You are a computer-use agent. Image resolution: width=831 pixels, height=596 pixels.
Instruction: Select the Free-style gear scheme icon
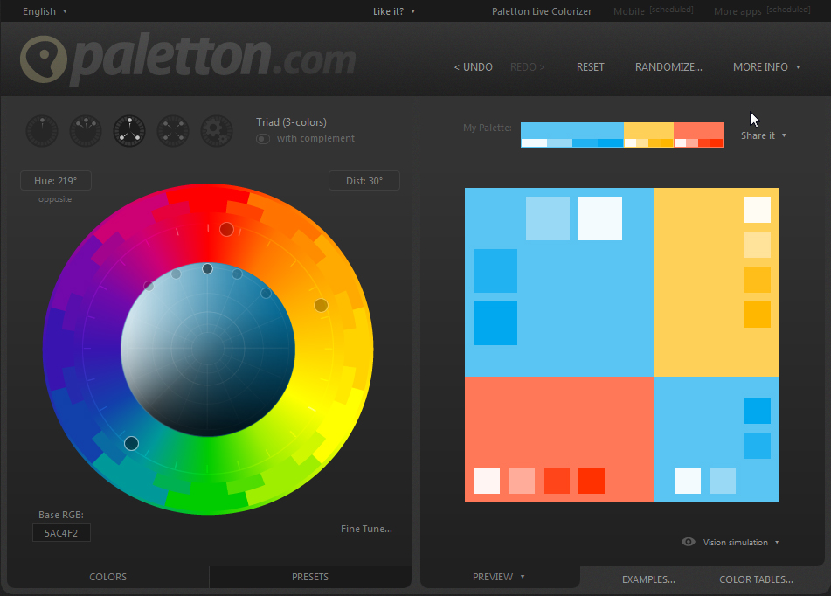pos(217,131)
